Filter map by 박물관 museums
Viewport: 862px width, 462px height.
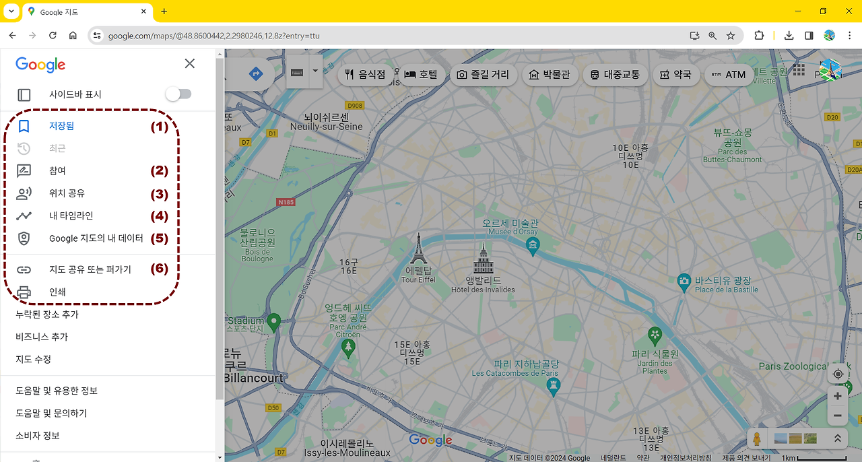point(550,75)
